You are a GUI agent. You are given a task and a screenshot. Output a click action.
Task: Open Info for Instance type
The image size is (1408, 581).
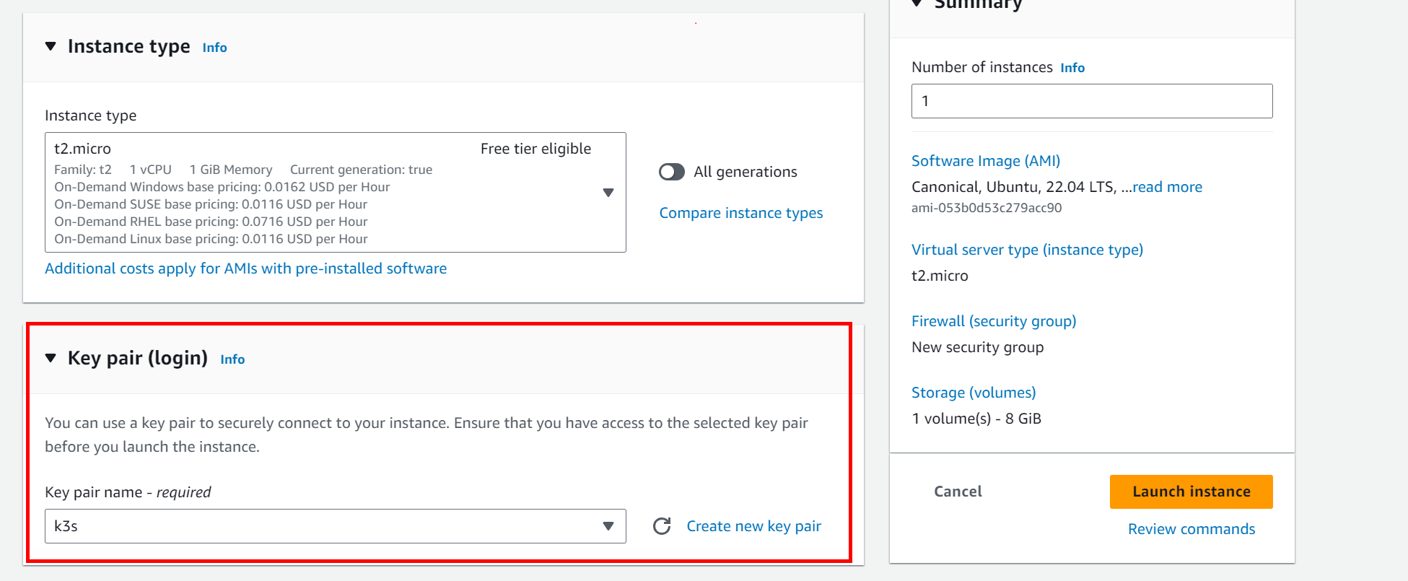click(214, 48)
